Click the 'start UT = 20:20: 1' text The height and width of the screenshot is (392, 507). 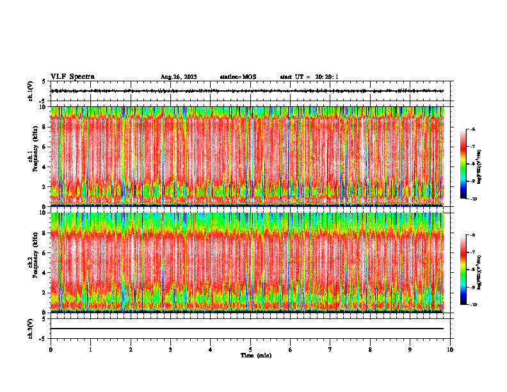click(x=309, y=77)
